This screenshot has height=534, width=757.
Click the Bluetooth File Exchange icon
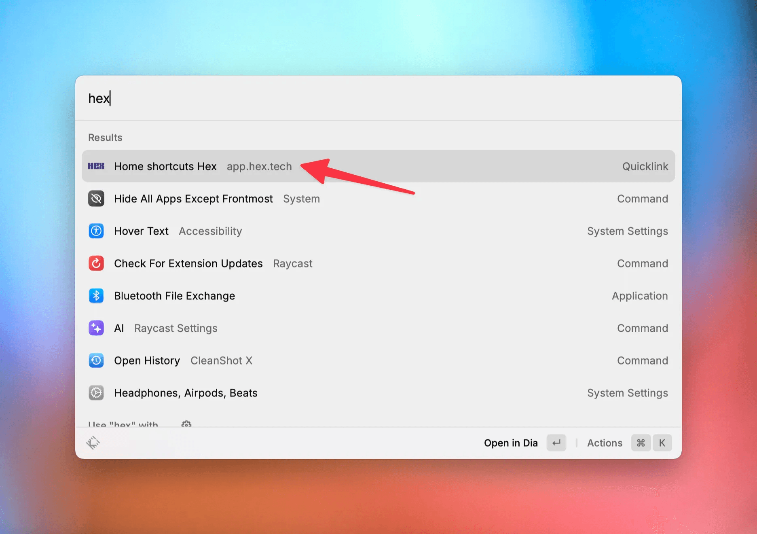[96, 296]
